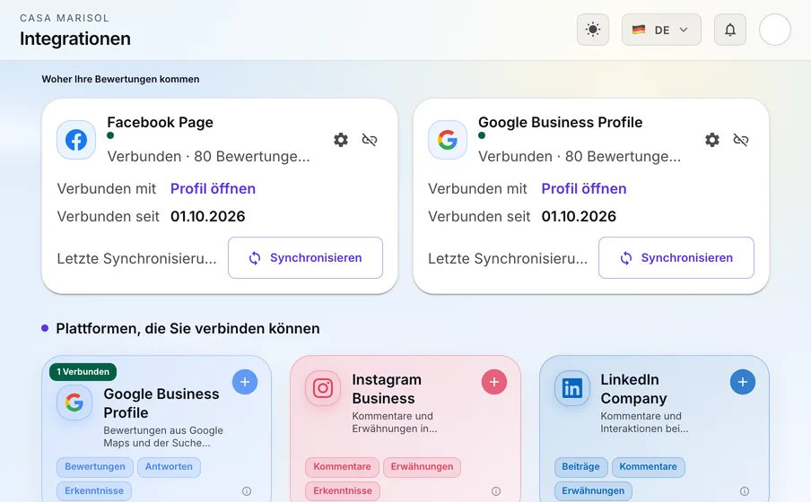Disconnect the Facebook Page via unlink icon
The width and height of the screenshot is (811, 502).
[370, 140]
